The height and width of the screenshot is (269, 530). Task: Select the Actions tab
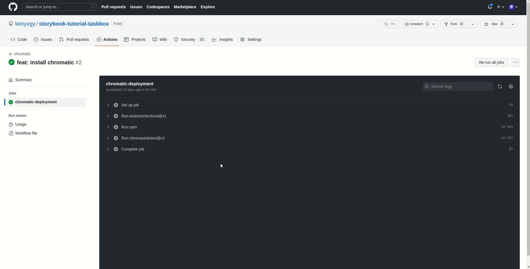click(107, 39)
